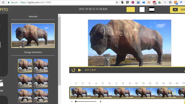
Task: Click the orange cursor-circle extension icon
Action: (x=149, y=2)
